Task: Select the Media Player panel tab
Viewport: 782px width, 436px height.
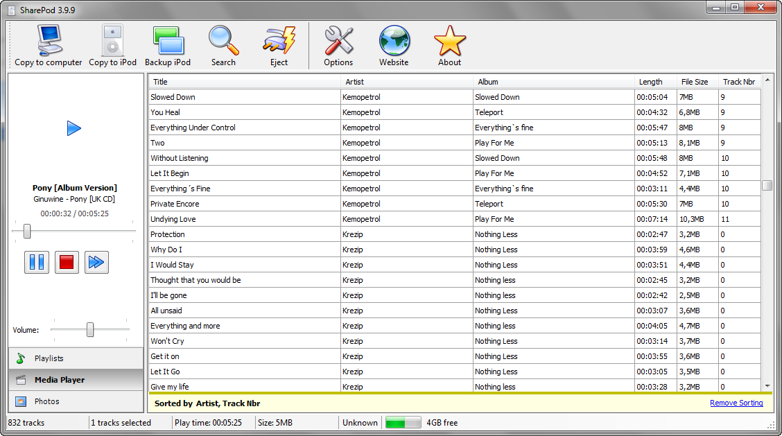Action: click(x=76, y=380)
